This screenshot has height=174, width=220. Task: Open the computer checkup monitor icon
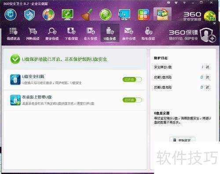pos(11,14)
